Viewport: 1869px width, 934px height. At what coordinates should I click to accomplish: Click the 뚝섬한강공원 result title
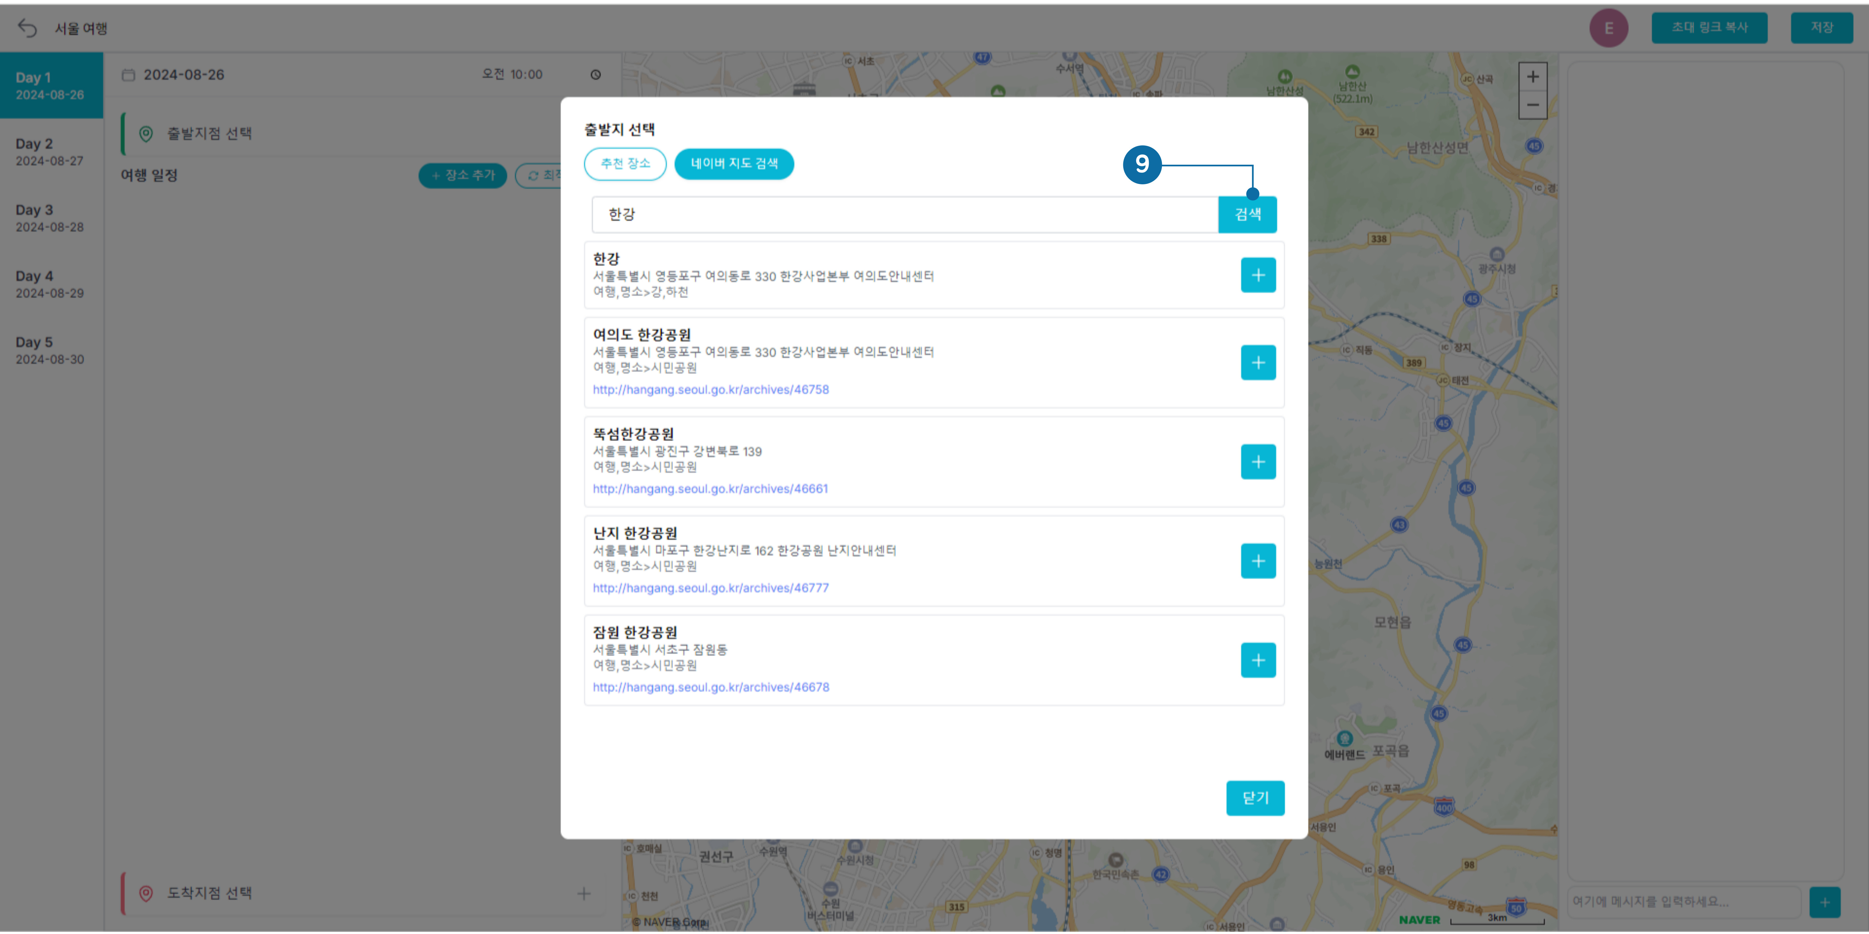[633, 434]
